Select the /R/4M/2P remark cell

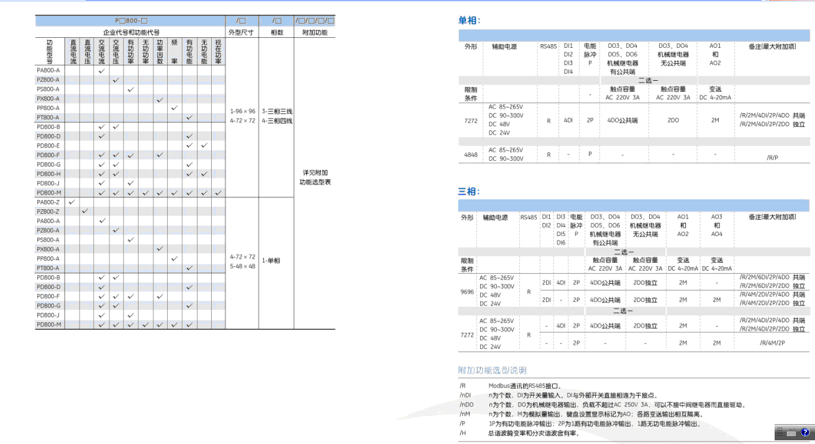[772, 343]
